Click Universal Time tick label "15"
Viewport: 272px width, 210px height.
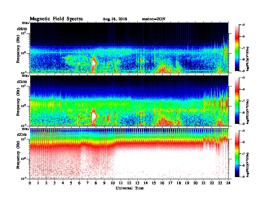coord(154,183)
